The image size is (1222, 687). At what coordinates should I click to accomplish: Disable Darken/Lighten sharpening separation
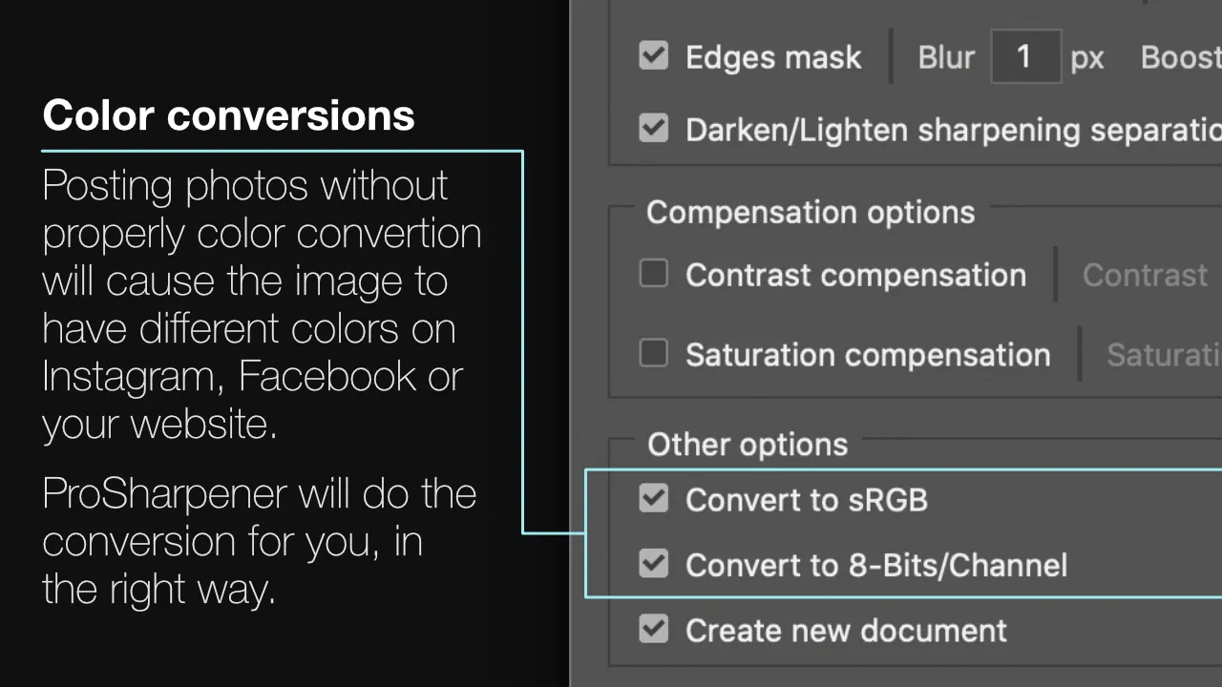coord(653,129)
